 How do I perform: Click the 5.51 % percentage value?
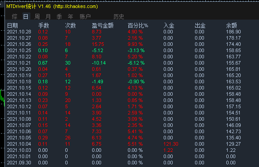[x=135, y=144]
